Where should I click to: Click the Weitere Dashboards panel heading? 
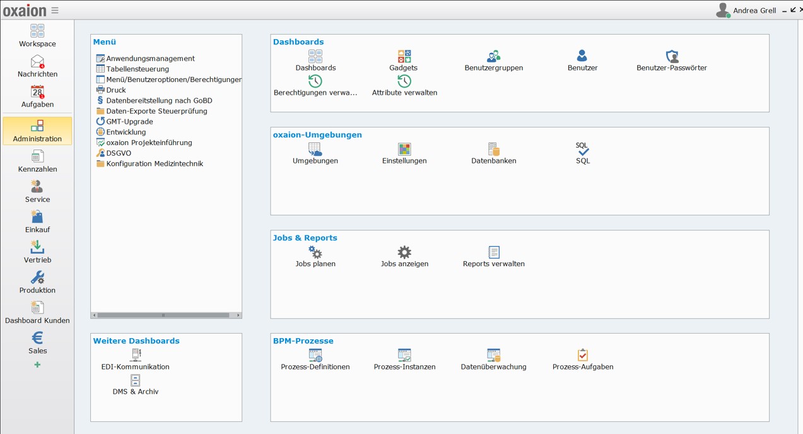coord(136,341)
